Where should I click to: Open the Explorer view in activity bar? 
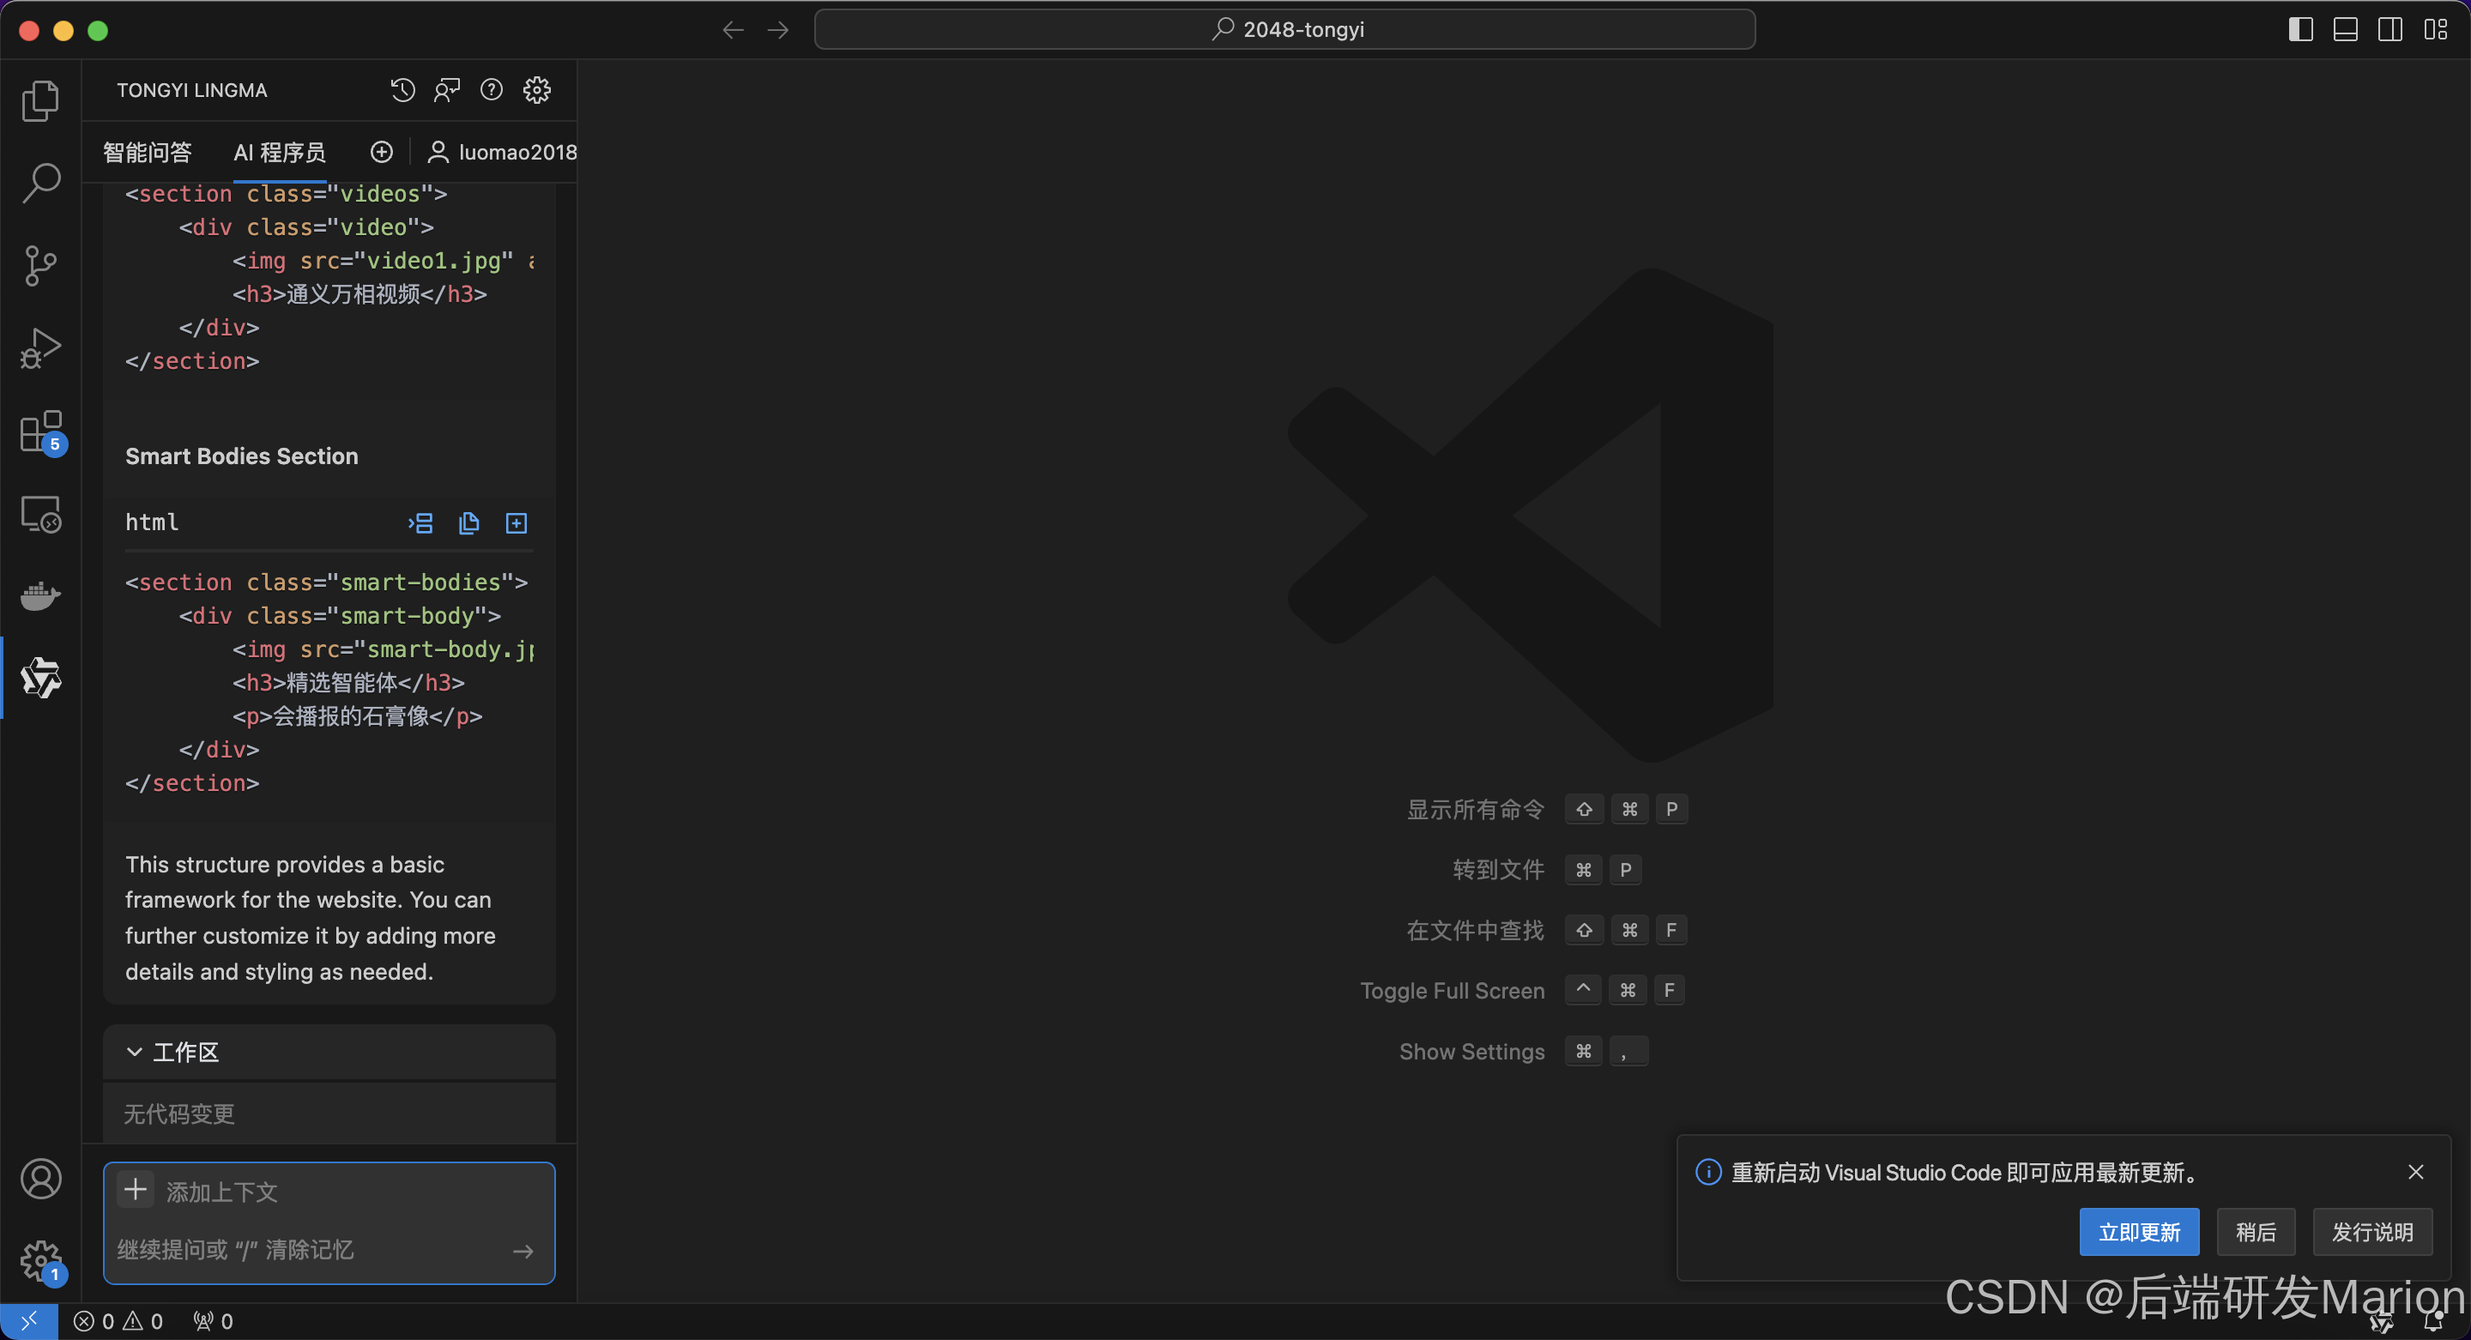[40, 100]
